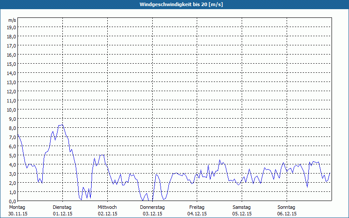Click the 'Sonntag' day label
This screenshot has height=218, width=349.
(x=286, y=208)
